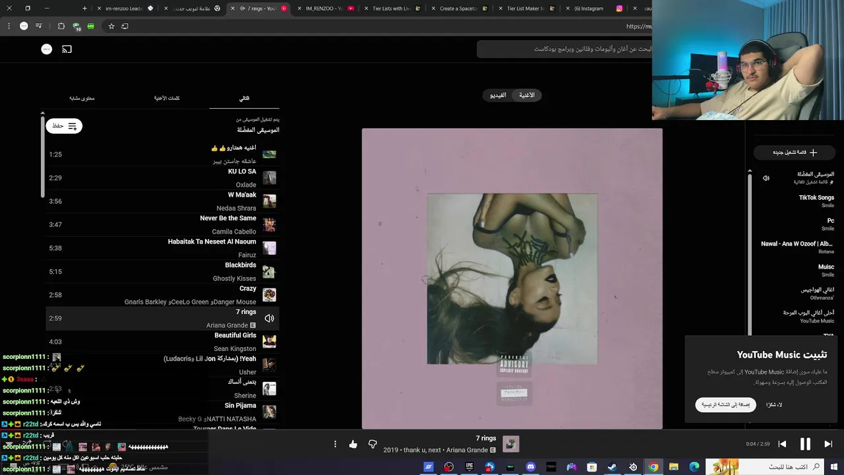The image size is (844, 475).
Task: Switch to the الفيديو (video) mode
Action: (x=498, y=95)
